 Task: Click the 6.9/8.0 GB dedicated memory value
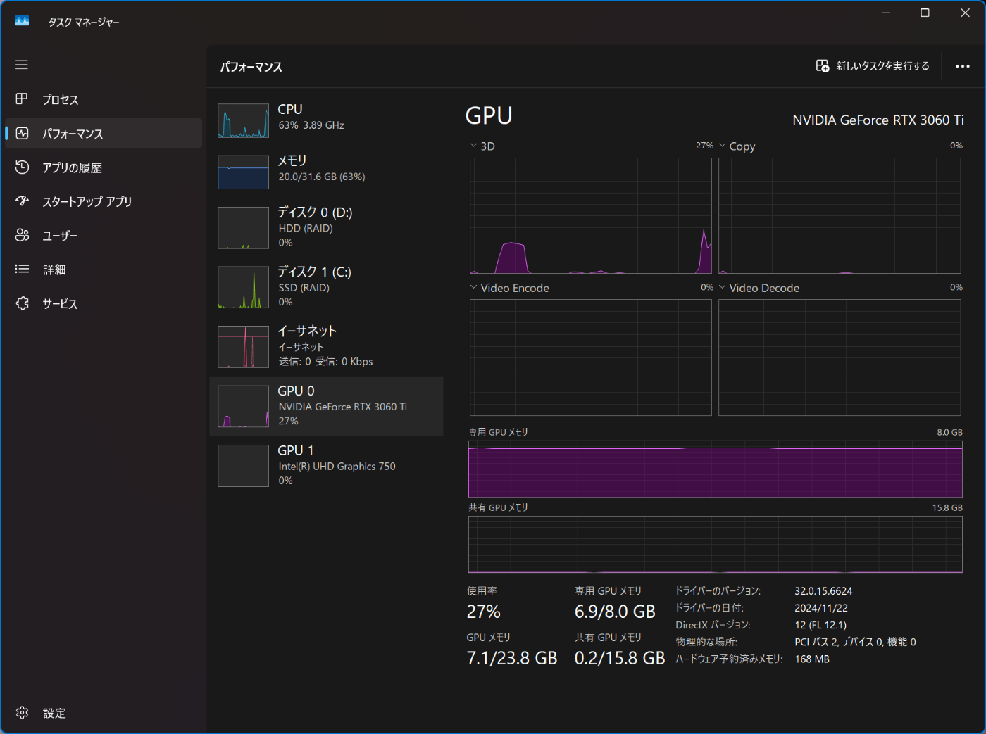pos(615,612)
